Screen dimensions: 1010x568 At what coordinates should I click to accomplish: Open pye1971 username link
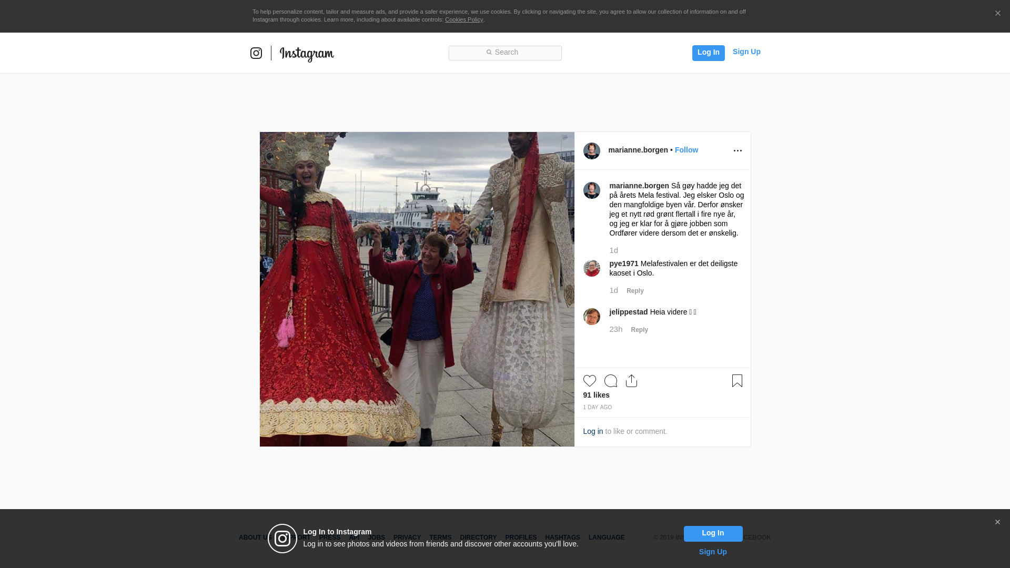coord(623,263)
